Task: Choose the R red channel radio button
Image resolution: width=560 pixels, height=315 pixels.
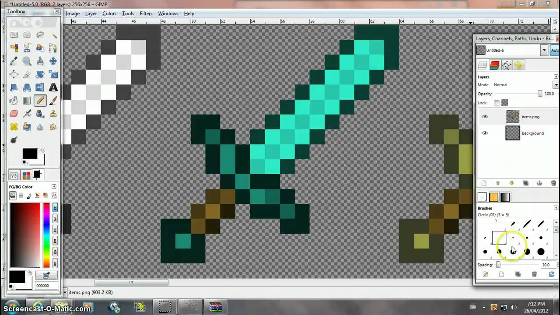Action: [55, 241]
